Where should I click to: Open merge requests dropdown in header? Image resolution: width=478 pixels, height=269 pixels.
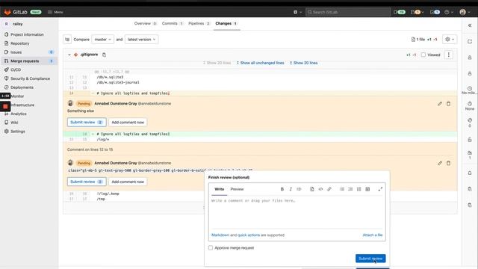(417, 12)
